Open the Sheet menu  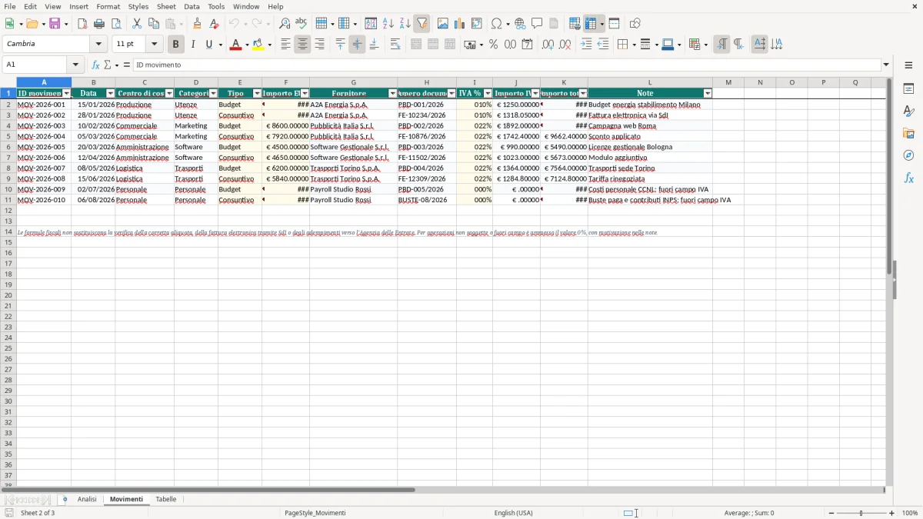166,6
